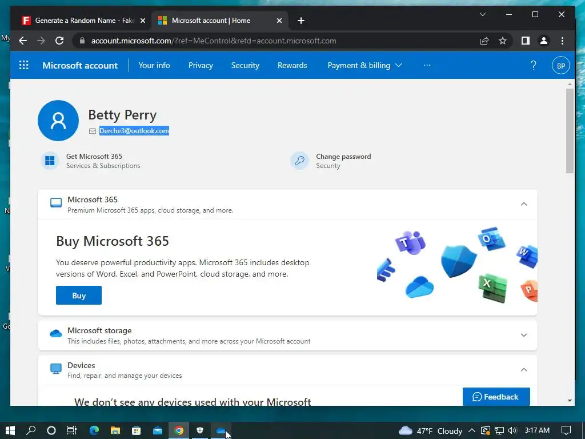Click Chrome icon on taskbar

tap(179, 430)
